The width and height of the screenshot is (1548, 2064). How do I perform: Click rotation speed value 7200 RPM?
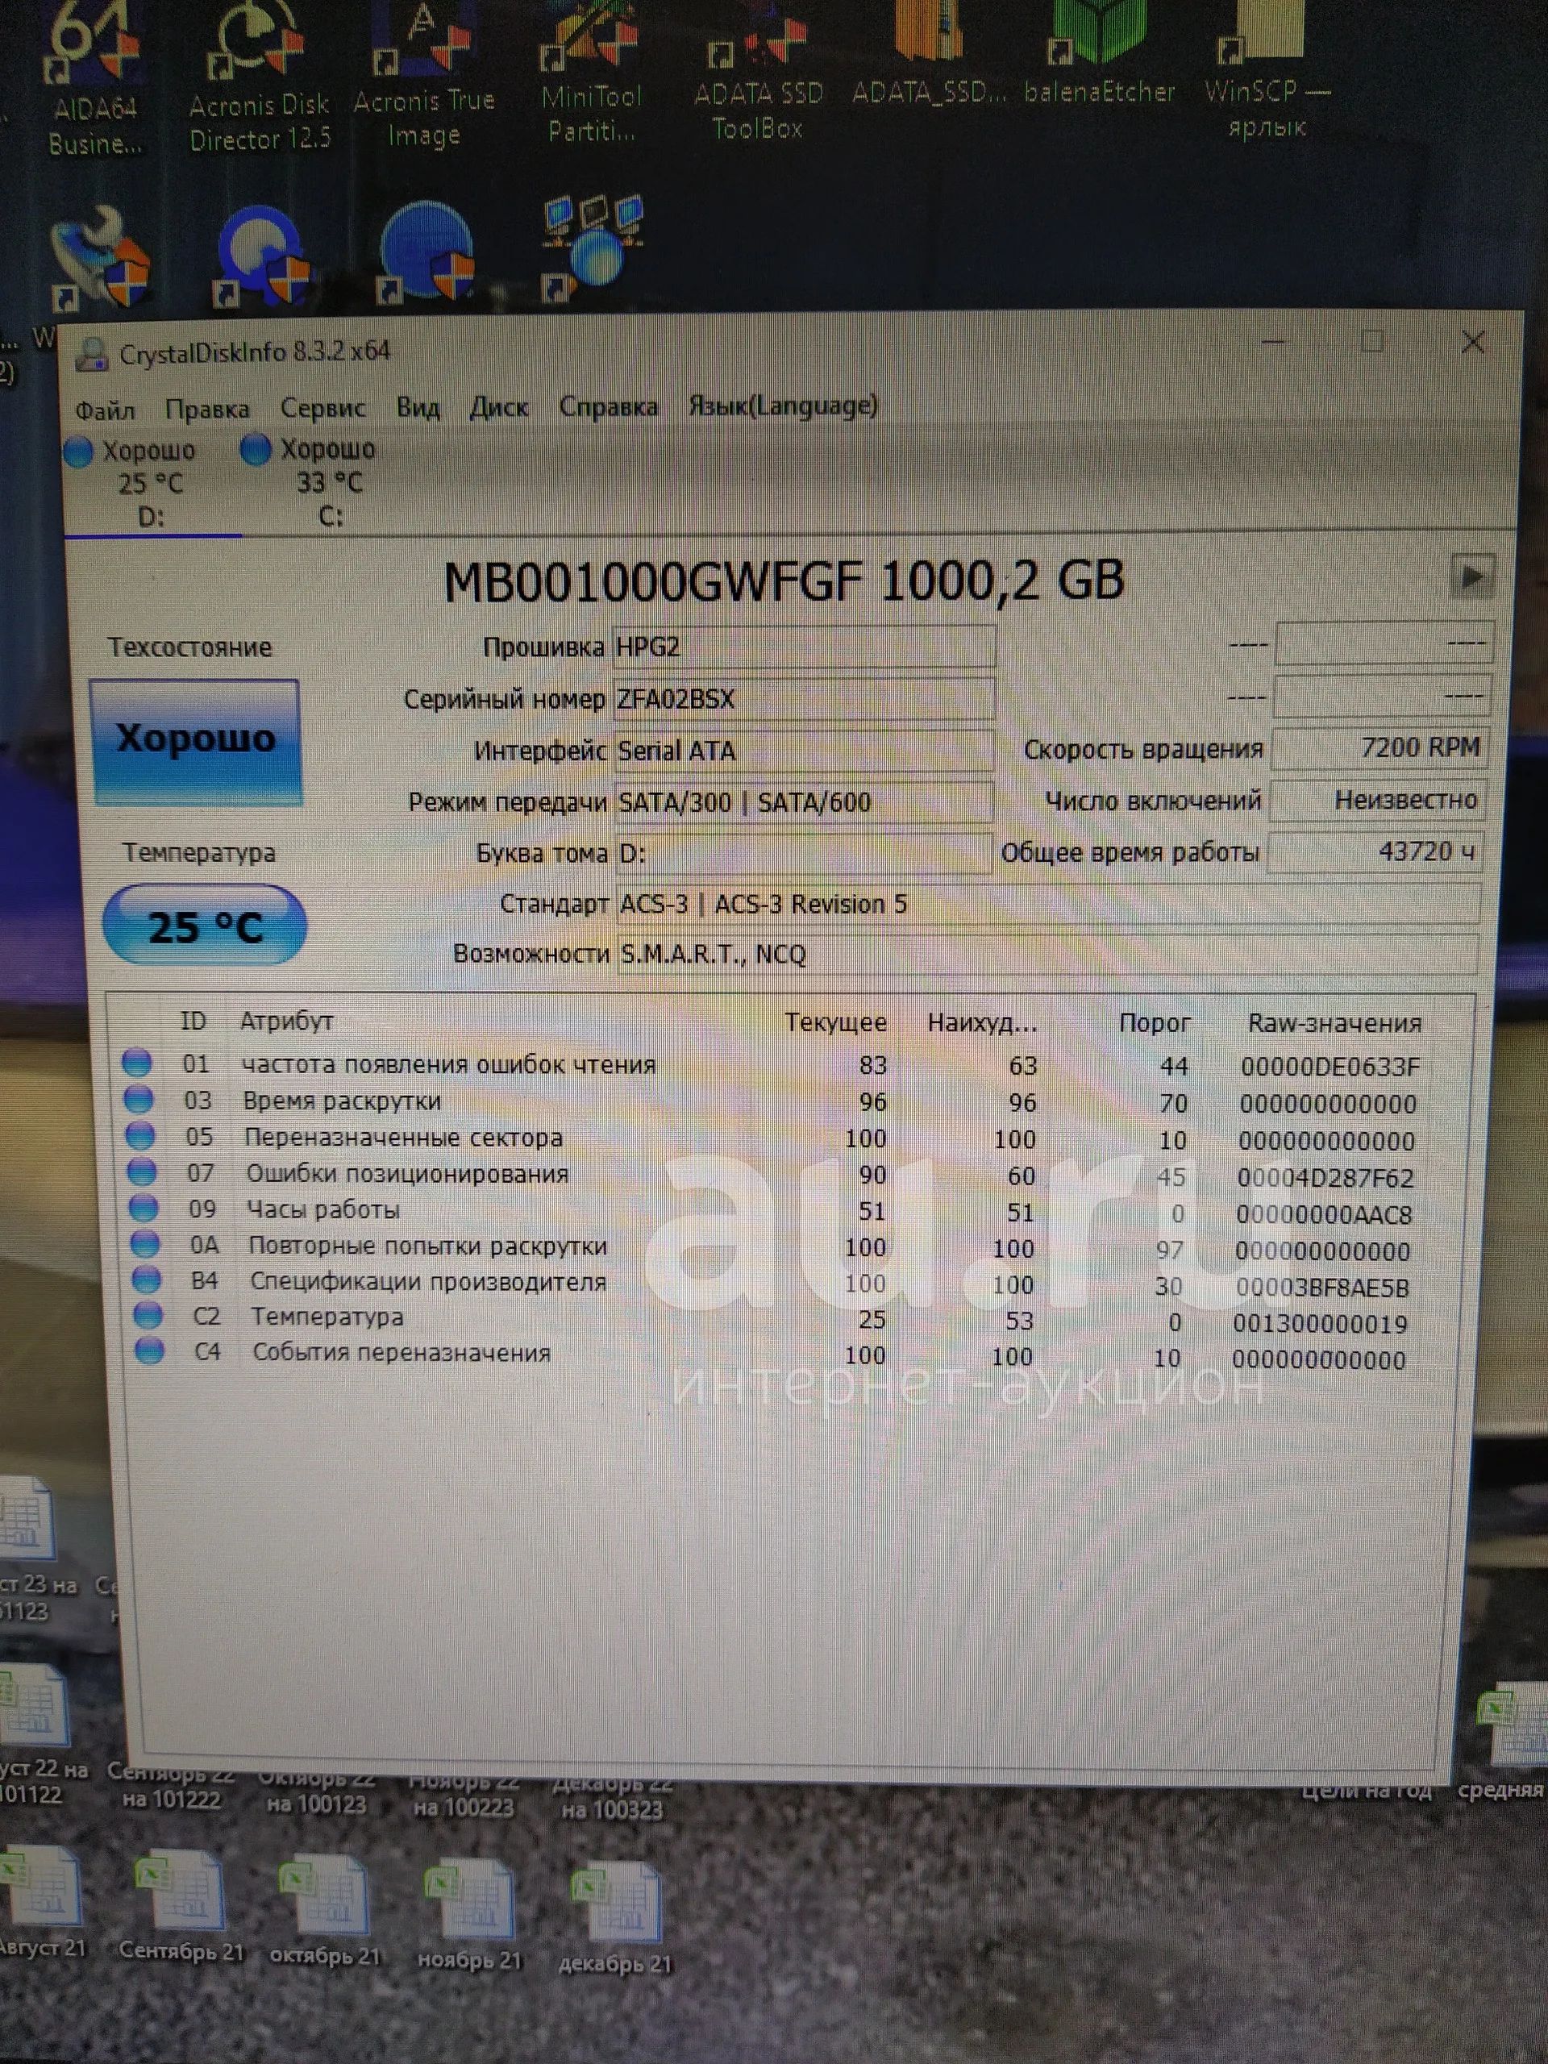[x=1379, y=747]
